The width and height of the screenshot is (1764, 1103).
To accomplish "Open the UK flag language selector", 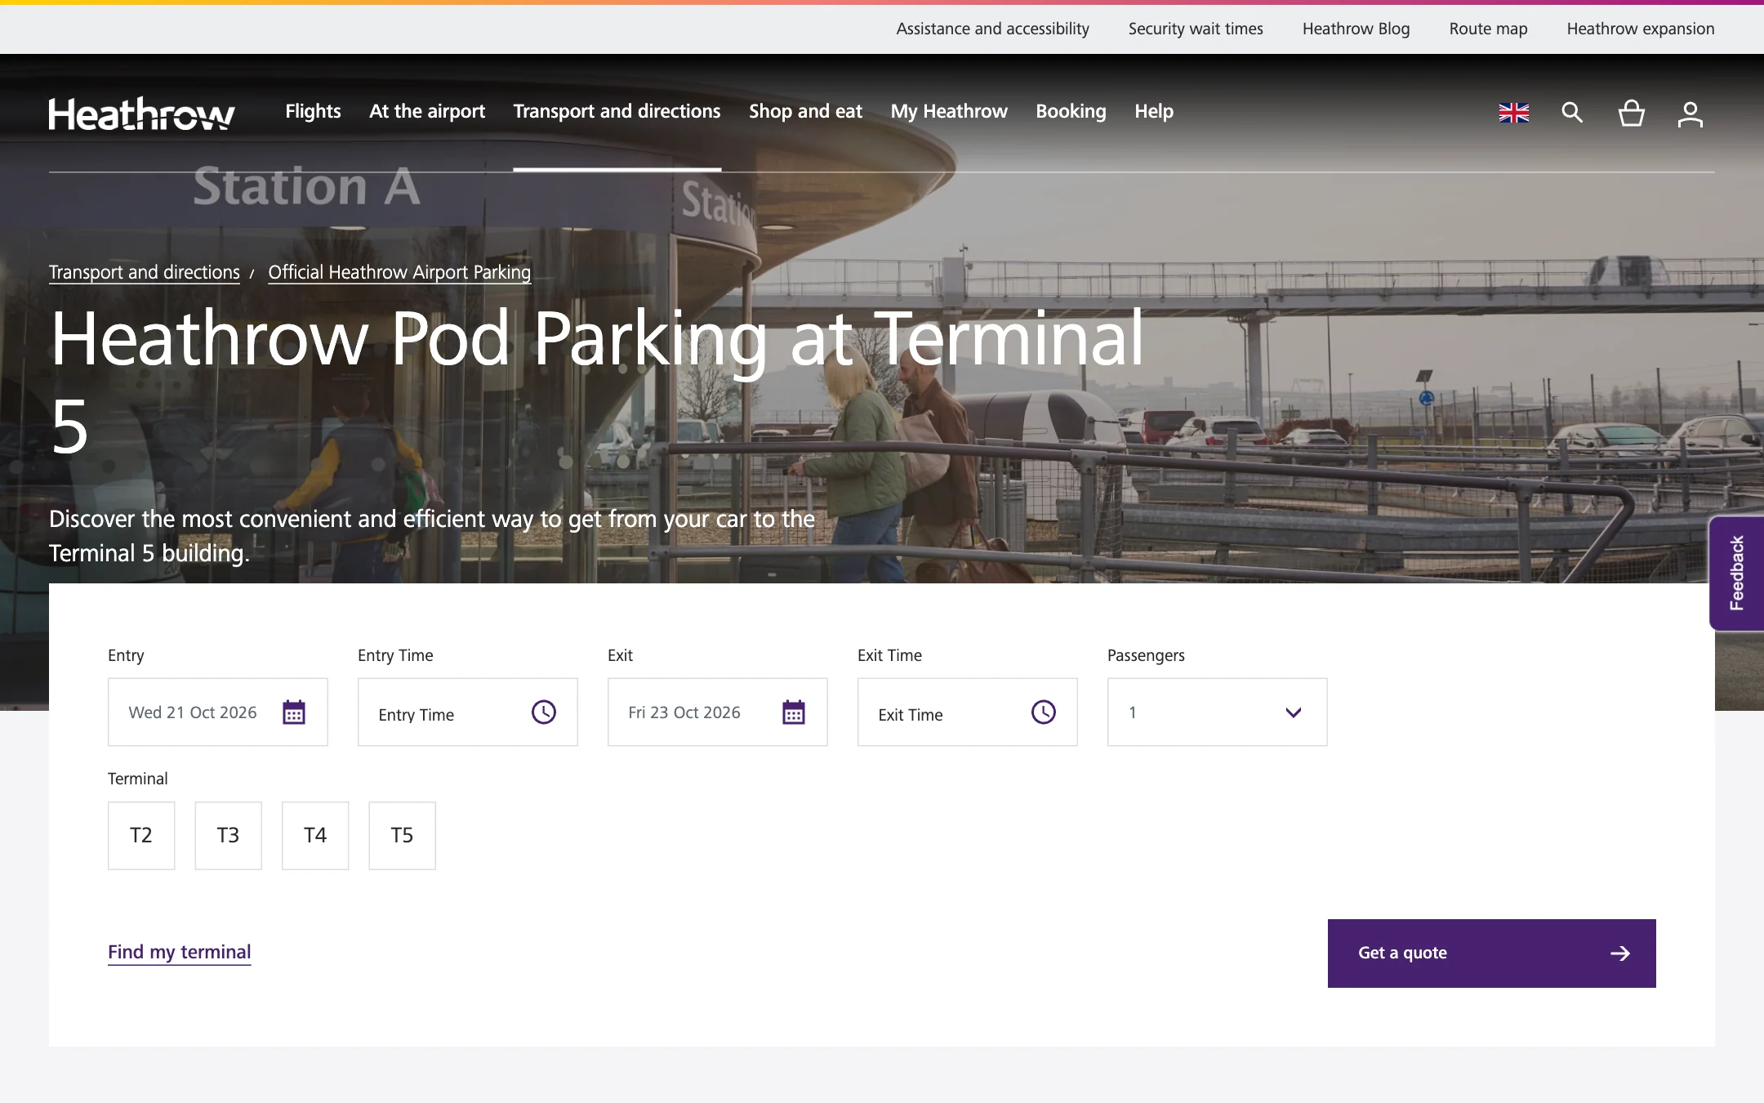I will (1513, 113).
